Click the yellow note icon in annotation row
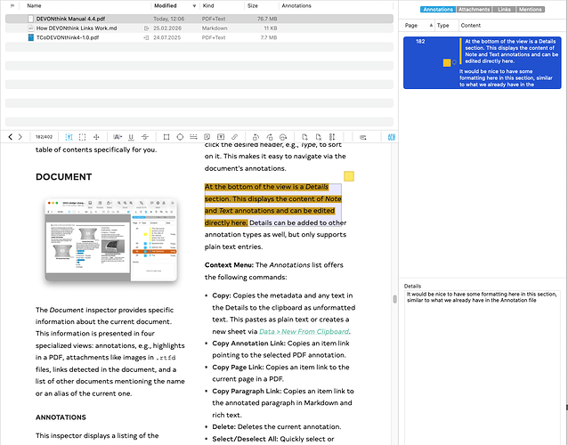Screen dimensions: 568x445 (447, 62)
